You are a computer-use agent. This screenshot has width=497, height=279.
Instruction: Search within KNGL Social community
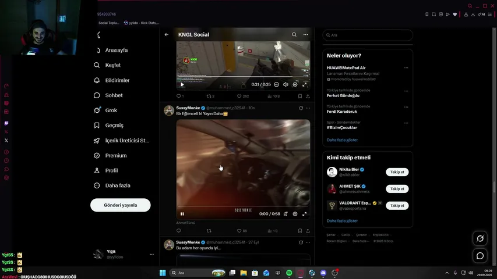[x=294, y=34]
